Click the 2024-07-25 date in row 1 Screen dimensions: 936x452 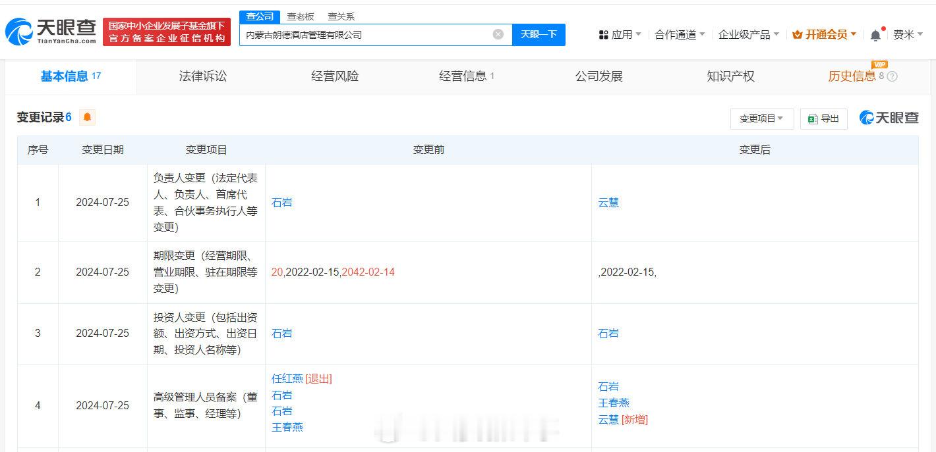(103, 203)
